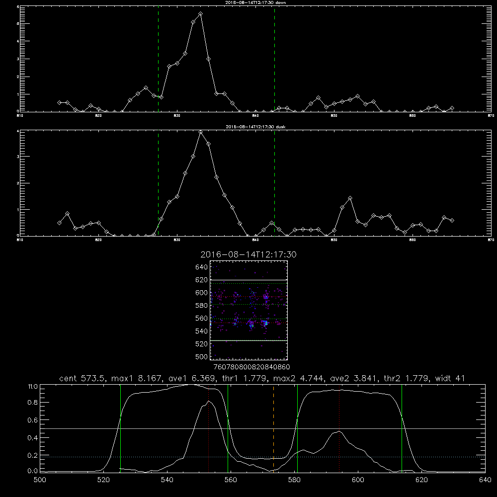Click the '0.6' y-axis label of bottom plot
497x497 pixels.
tap(33, 420)
